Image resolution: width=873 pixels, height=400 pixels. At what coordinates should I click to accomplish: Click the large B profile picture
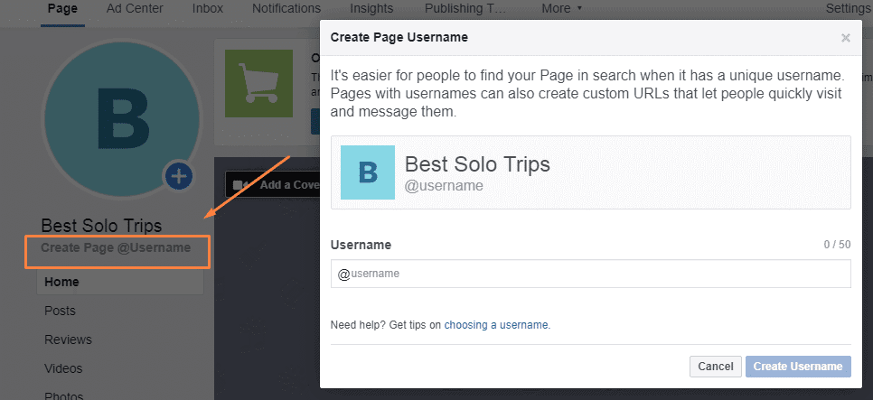pos(122,118)
